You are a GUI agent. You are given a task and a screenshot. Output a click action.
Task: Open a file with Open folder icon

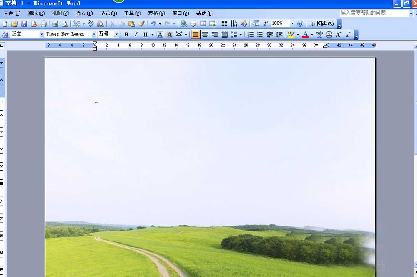tap(15, 24)
